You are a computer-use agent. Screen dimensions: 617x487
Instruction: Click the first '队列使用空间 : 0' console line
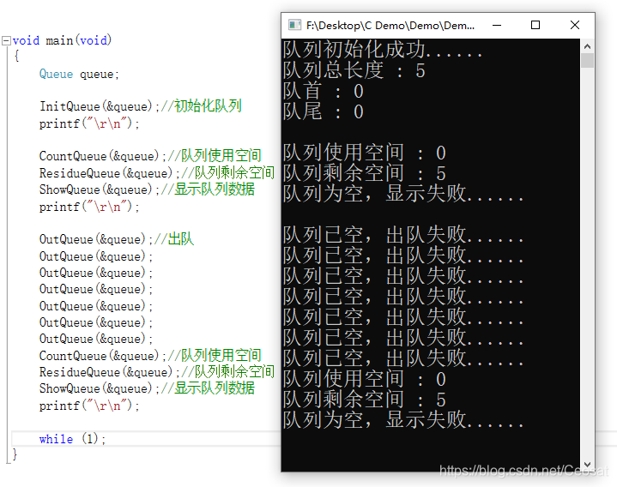(x=365, y=153)
